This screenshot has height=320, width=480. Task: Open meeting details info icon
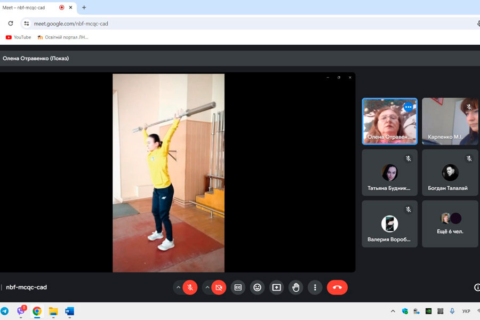(x=477, y=287)
